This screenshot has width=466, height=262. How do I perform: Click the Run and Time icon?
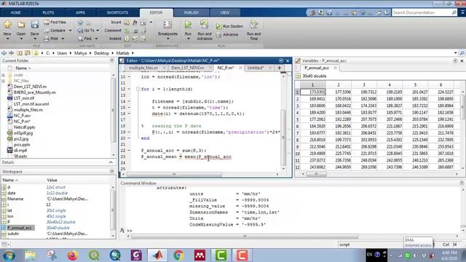(253, 24)
